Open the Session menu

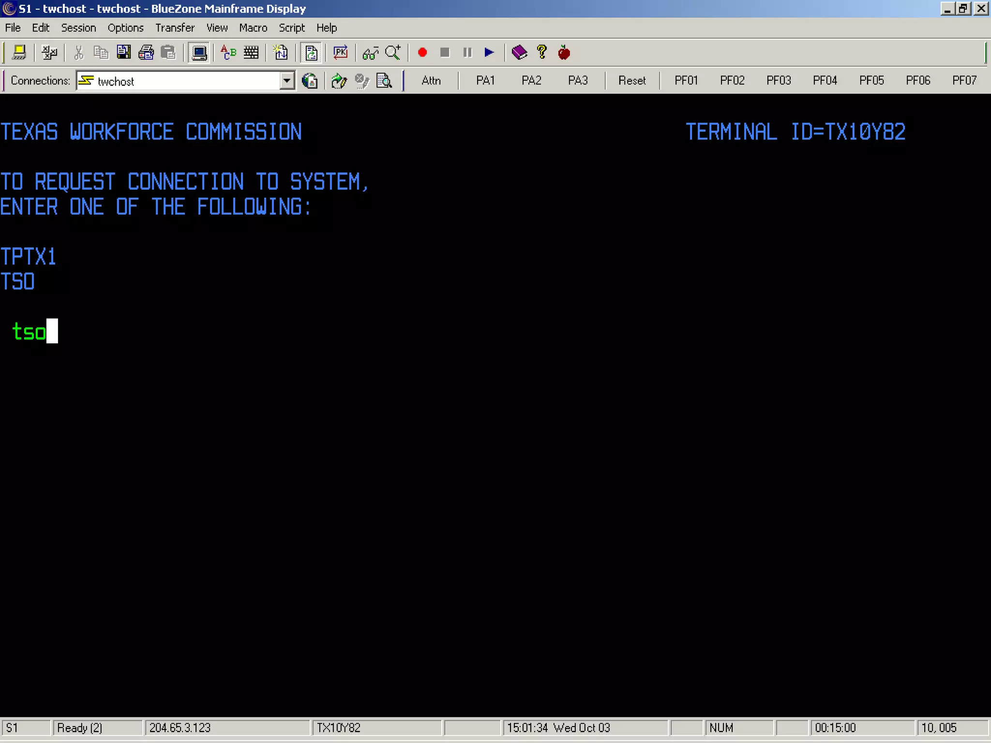pyautogui.click(x=78, y=28)
